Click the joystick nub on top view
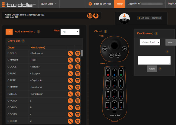Viewport: 176px width, 125px height. pos(114,45)
